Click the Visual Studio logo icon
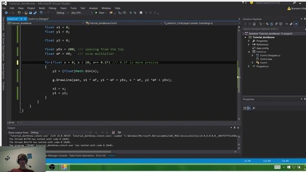This screenshot has width=306, height=172. [x=4, y=3]
